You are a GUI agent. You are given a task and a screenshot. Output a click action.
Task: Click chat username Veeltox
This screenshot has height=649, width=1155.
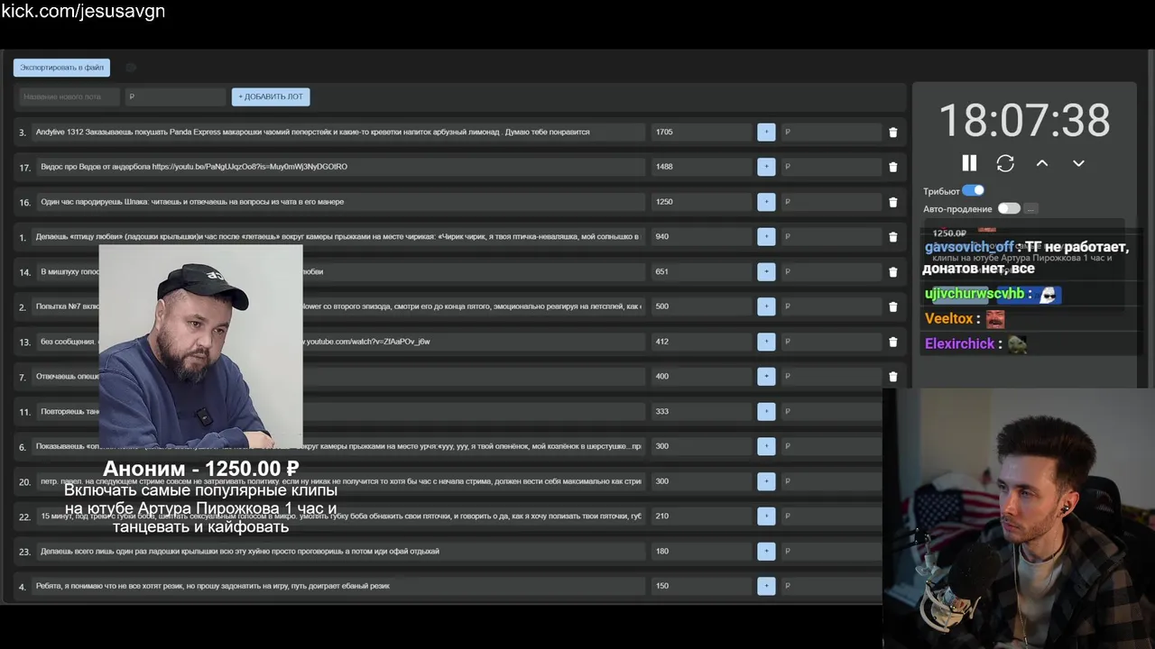(948, 319)
